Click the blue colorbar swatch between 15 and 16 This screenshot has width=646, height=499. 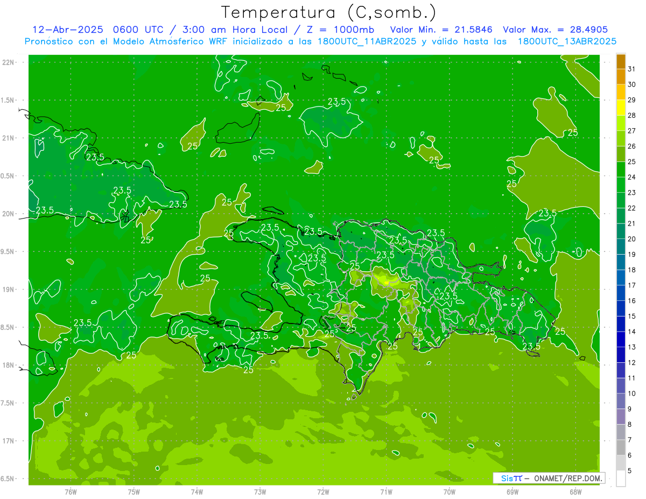pos(621,308)
